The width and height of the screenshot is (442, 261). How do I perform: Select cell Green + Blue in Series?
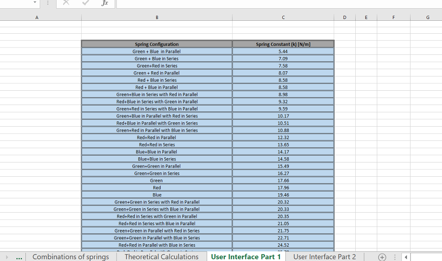(157, 58)
